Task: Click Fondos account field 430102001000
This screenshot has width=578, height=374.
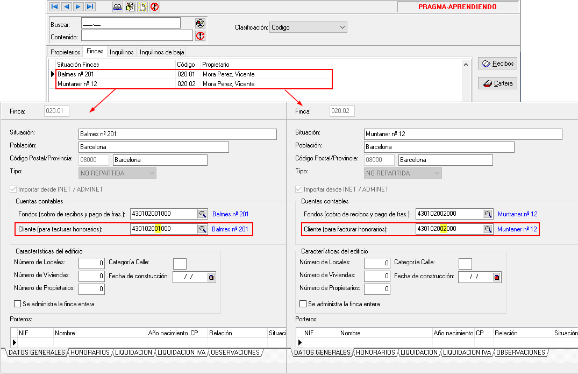Action: [164, 214]
